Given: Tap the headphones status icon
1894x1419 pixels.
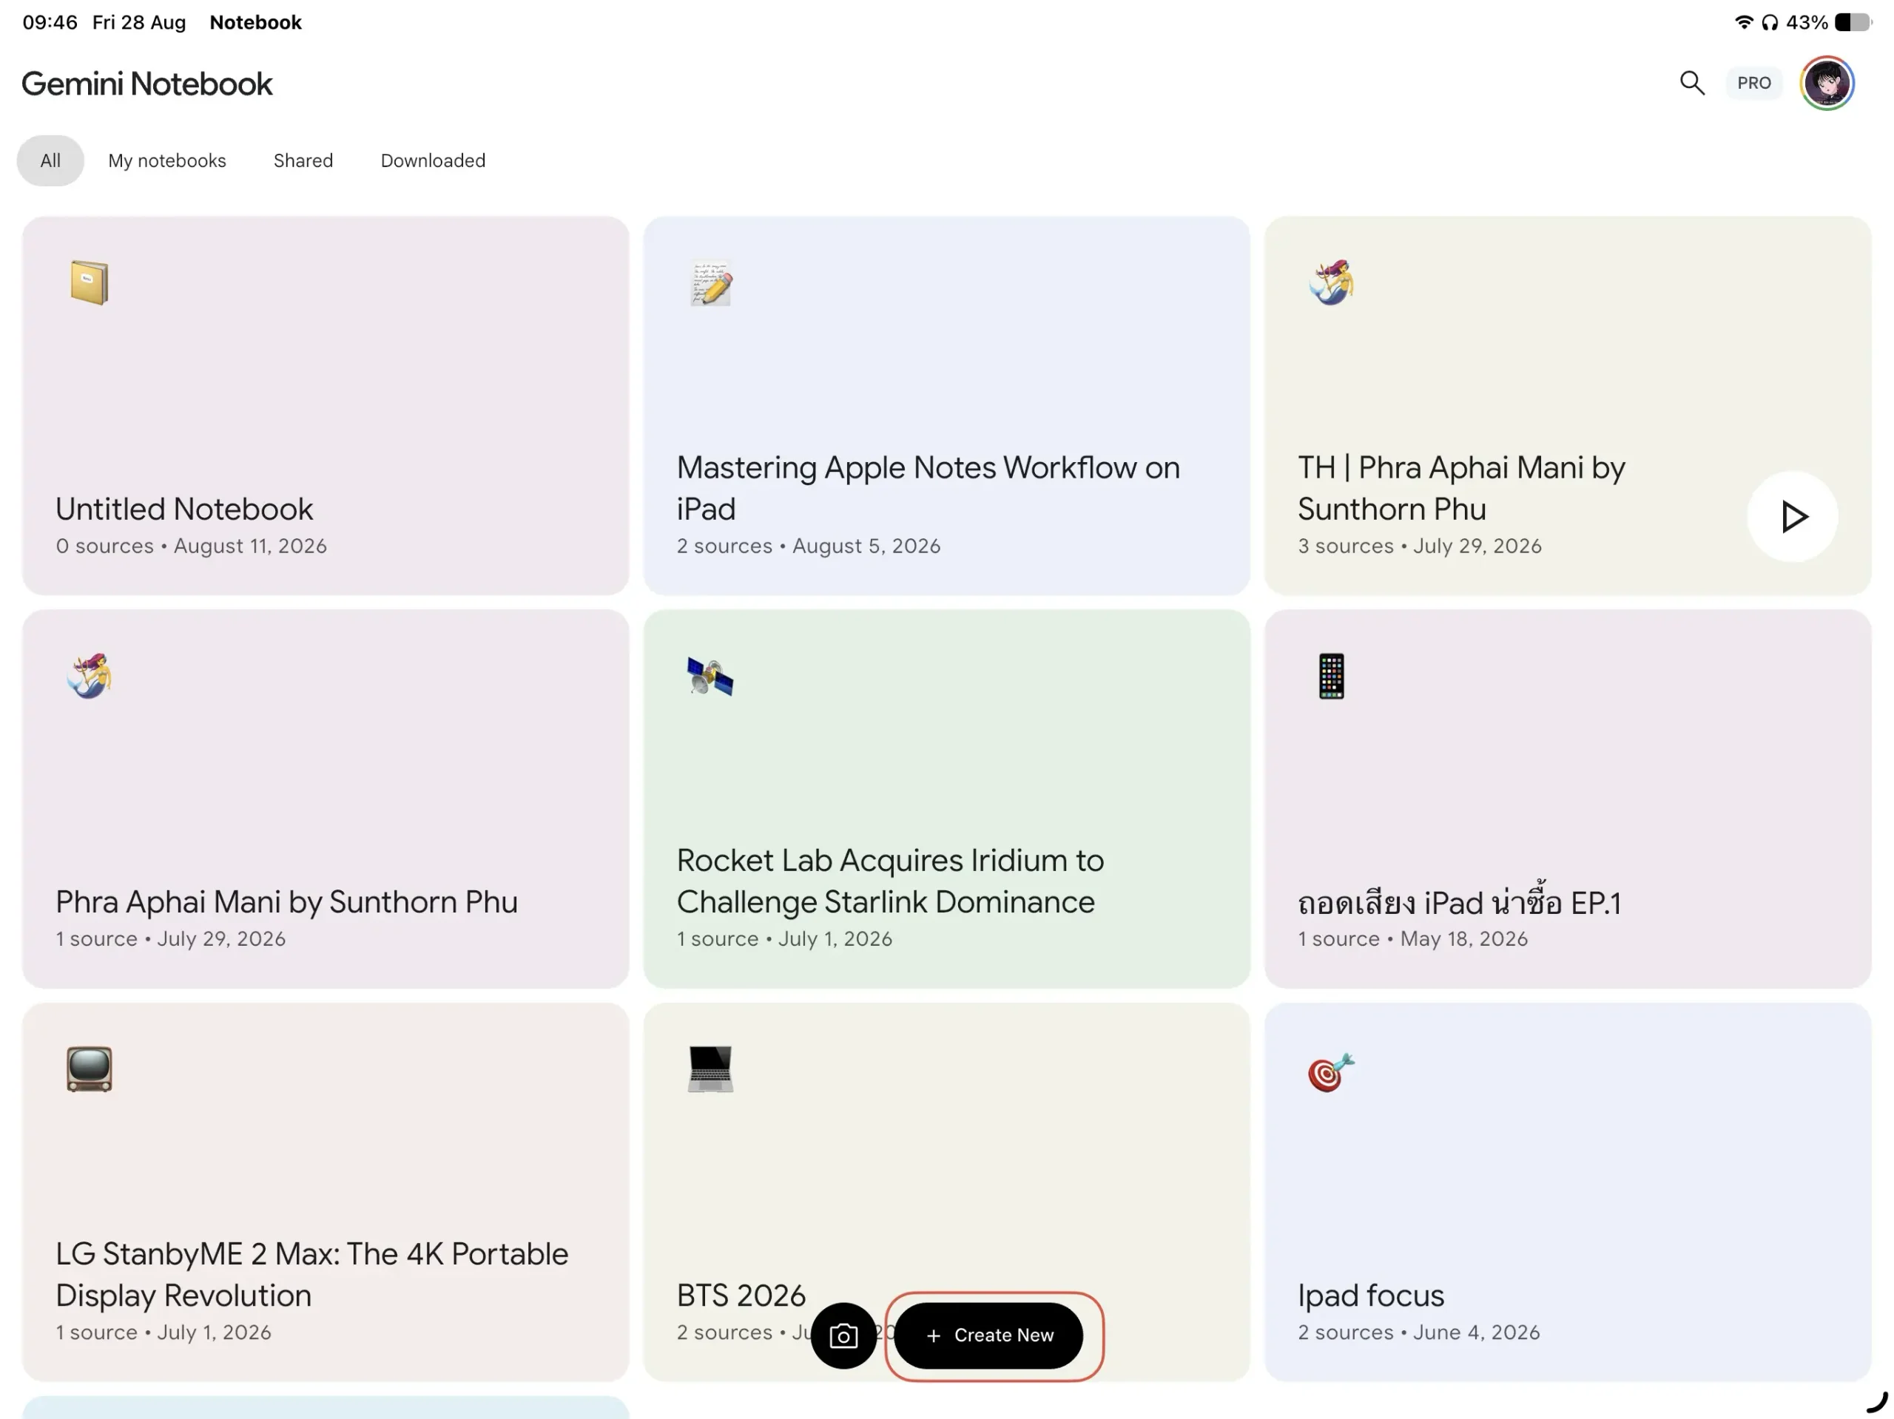Looking at the screenshot, I should pos(1770,22).
